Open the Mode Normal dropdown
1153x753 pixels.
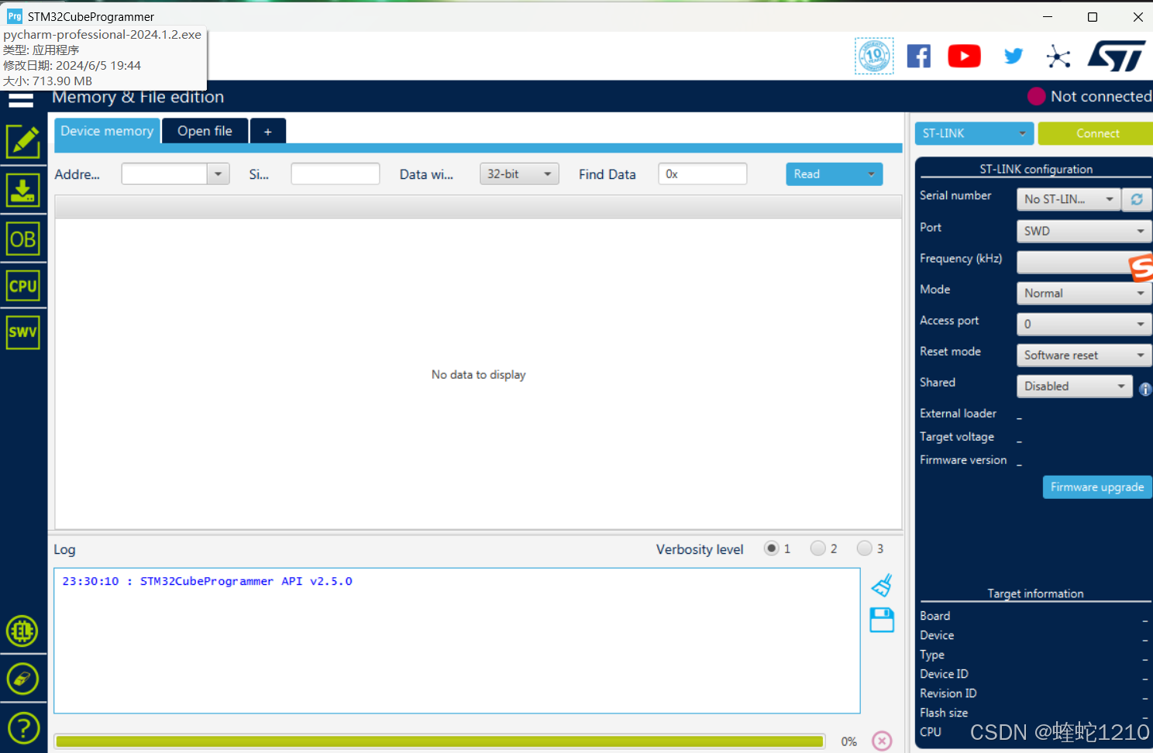tap(1084, 293)
